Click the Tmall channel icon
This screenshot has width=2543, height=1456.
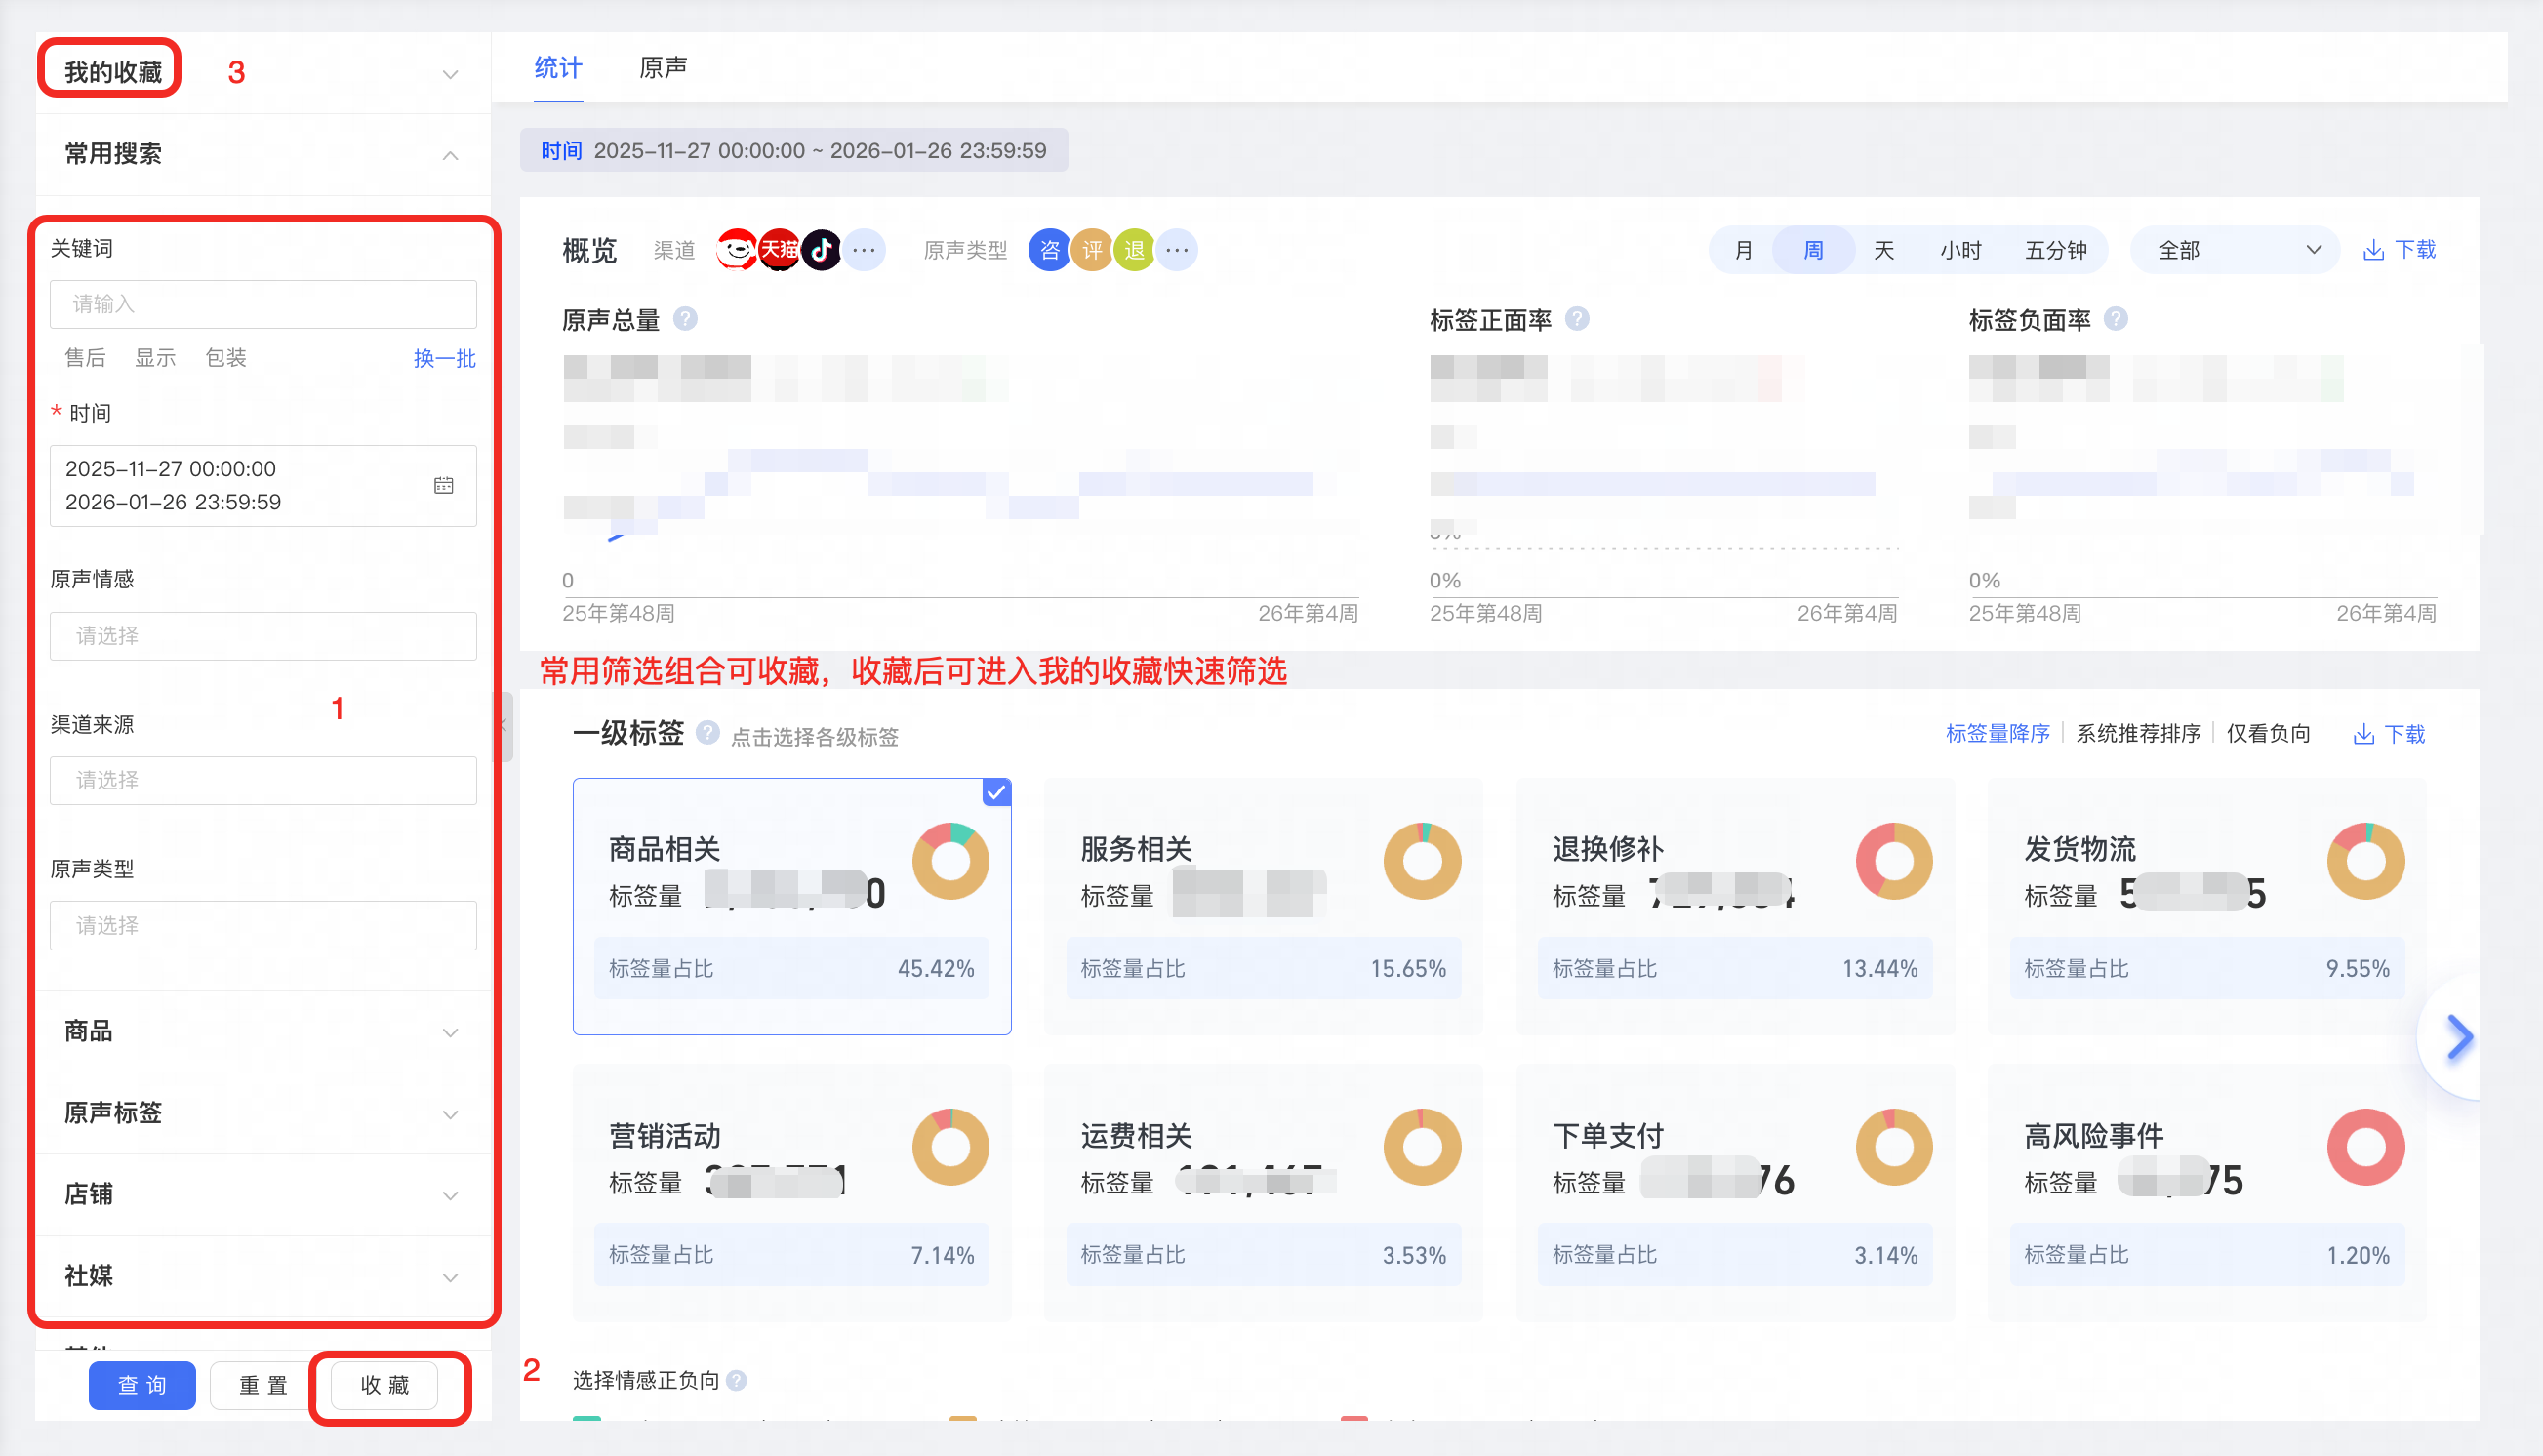[x=779, y=250]
